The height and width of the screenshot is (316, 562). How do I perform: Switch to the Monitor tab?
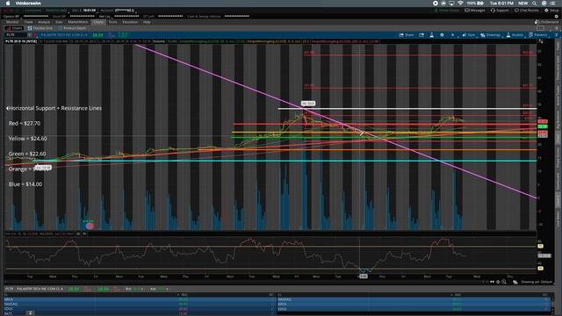tap(12, 22)
